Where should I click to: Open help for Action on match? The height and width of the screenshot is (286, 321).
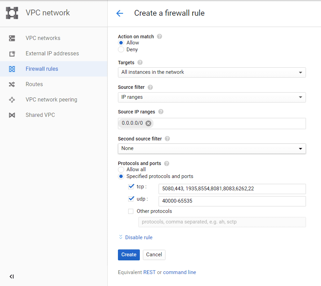[159, 37]
